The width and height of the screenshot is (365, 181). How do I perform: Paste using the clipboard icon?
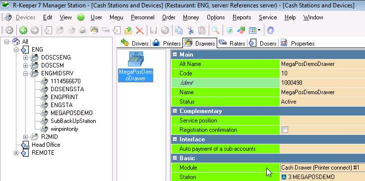[202, 30]
